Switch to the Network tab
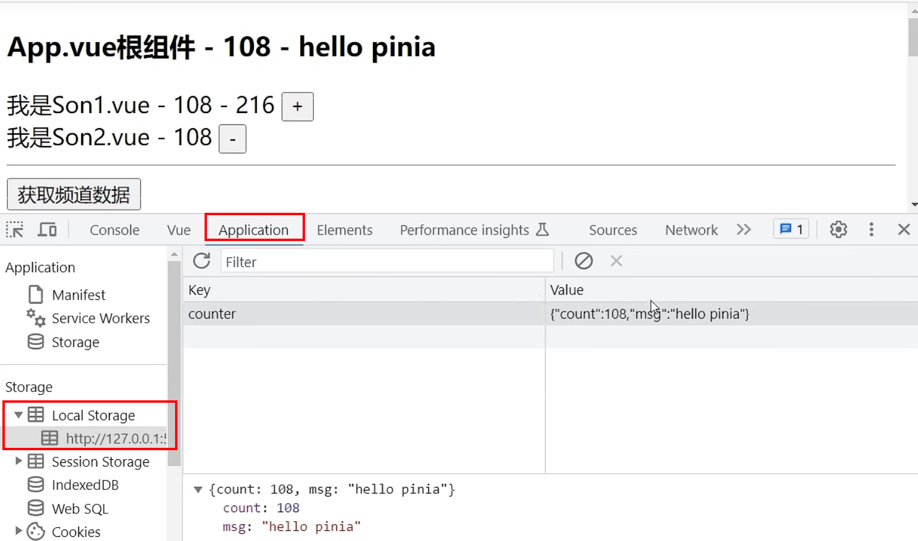918x541 pixels. tap(691, 230)
